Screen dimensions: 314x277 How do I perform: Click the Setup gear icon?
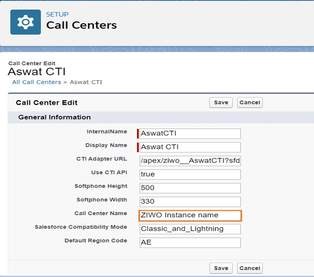point(26,22)
